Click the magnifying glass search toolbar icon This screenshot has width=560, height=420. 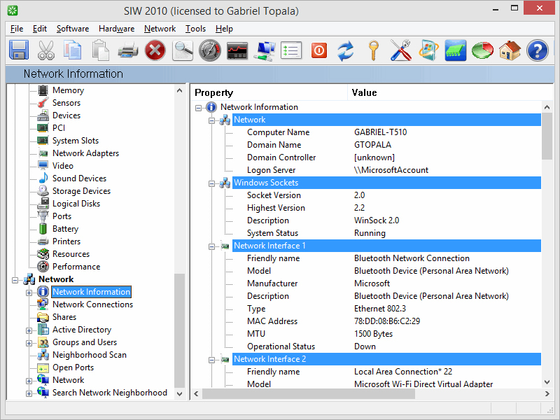click(183, 50)
